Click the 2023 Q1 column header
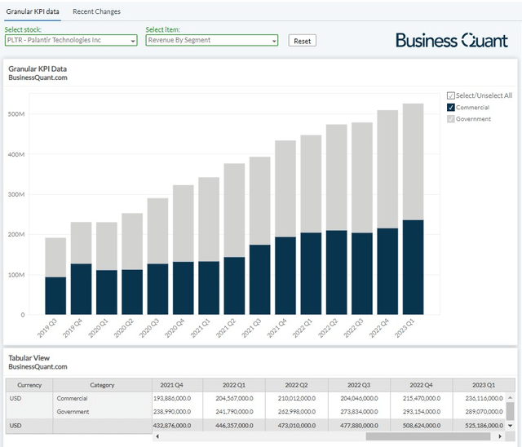The image size is (522, 447). (x=484, y=385)
